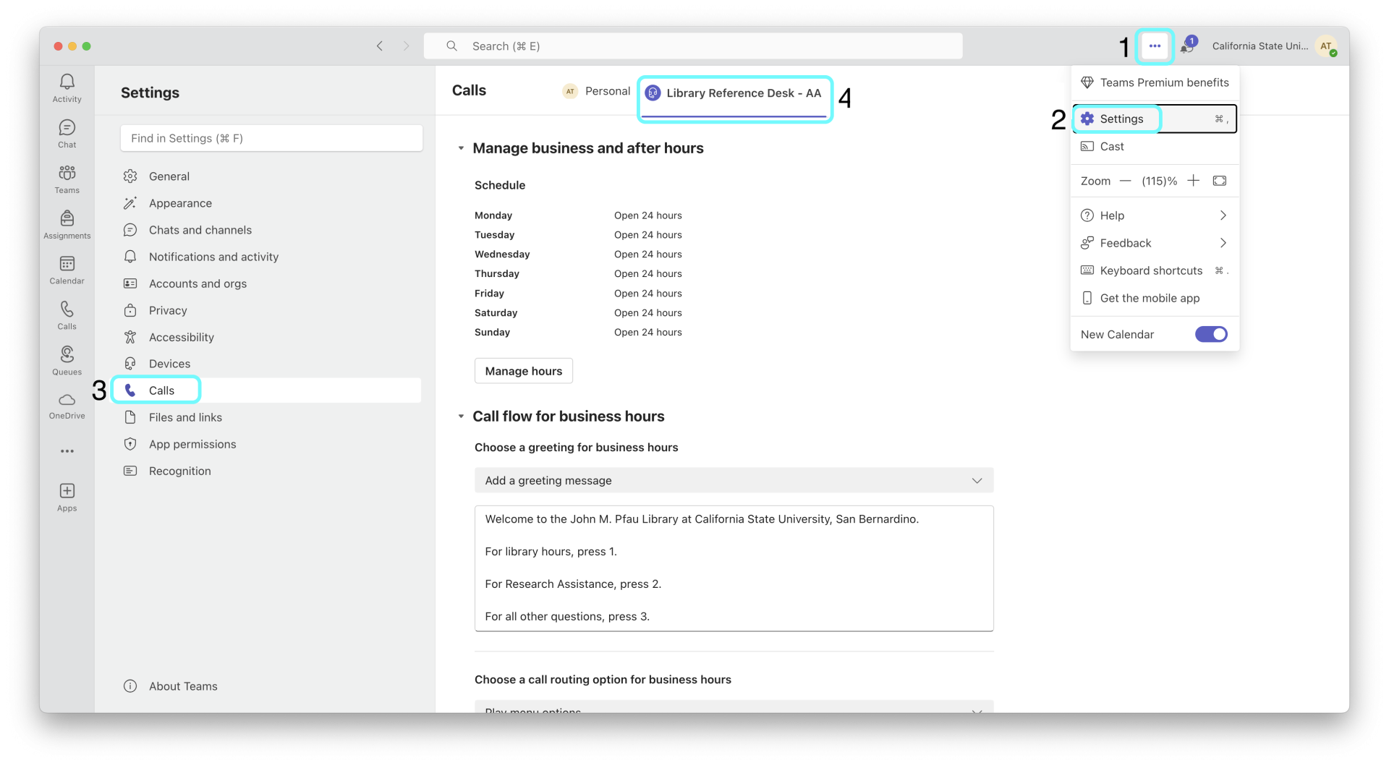Switch to the Personal calls tab
Image resolution: width=1389 pixels, height=765 pixels.
pos(597,91)
